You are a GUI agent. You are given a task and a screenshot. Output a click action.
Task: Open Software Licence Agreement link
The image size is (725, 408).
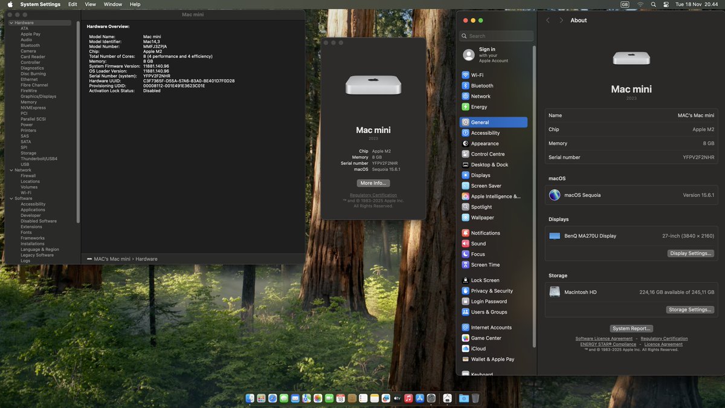[604, 338]
